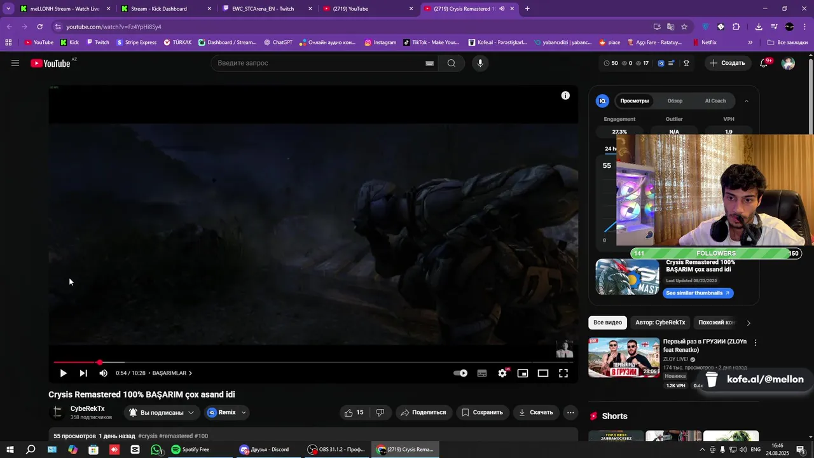Toggle the autoplay switch
The width and height of the screenshot is (814, 458).
(x=460, y=373)
